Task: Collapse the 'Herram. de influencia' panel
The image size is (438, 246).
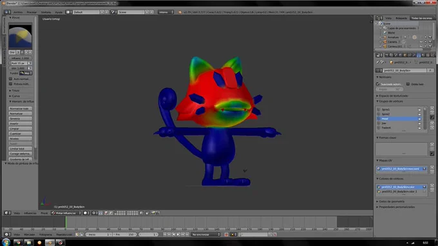Action: 21,101
